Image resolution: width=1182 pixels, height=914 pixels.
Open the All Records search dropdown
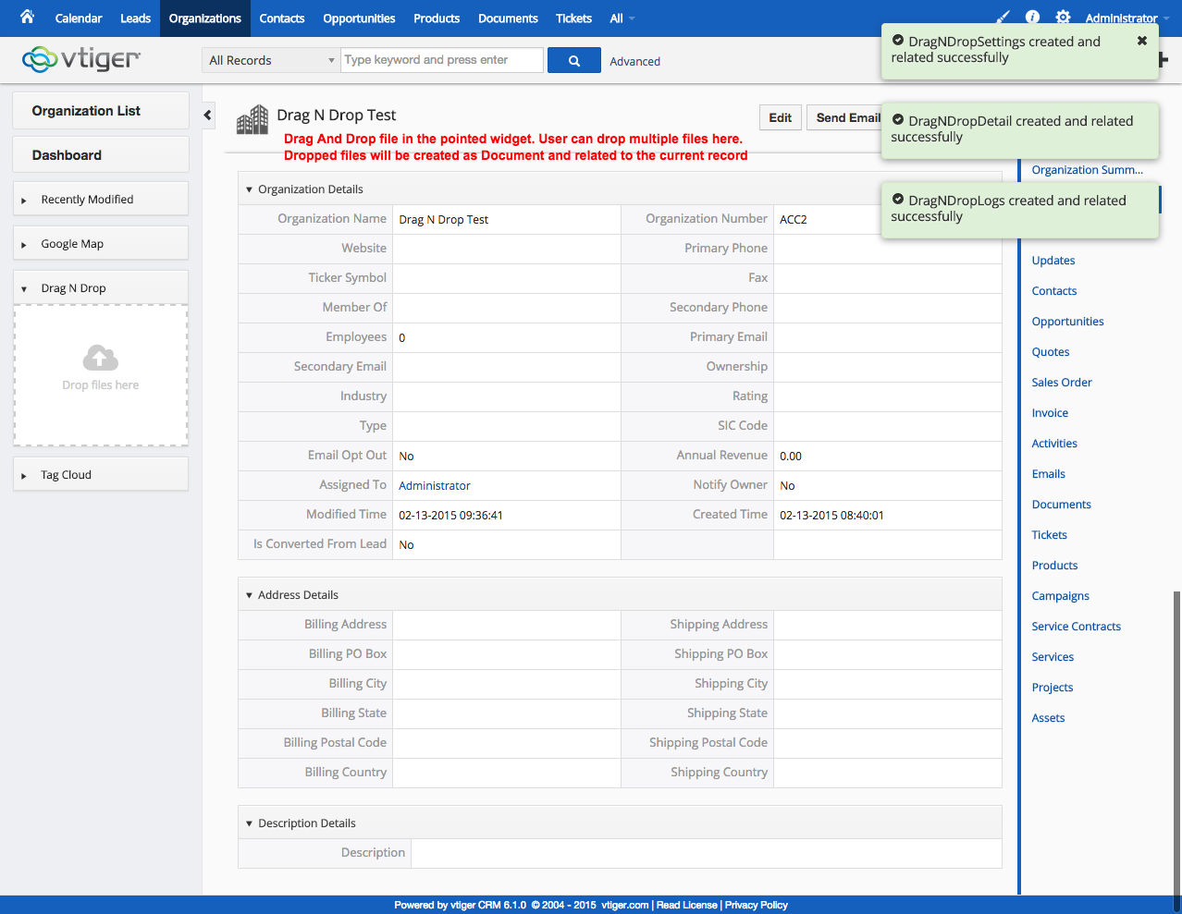click(x=271, y=60)
